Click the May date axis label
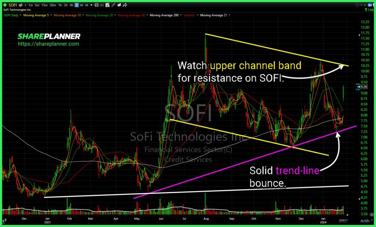Image resolution: width=376 pixels, height=227 pixels. click(137, 219)
